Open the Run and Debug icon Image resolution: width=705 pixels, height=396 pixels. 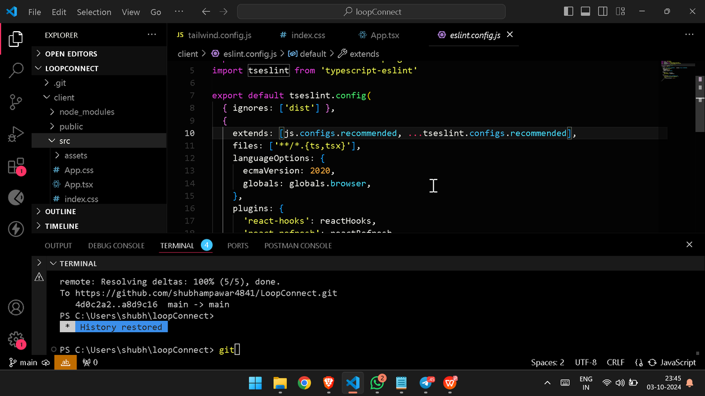tap(16, 134)
